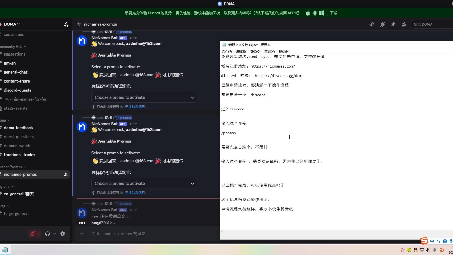
Task: Click QQ penguin icon in system tray
Action: tap(415, 250)
